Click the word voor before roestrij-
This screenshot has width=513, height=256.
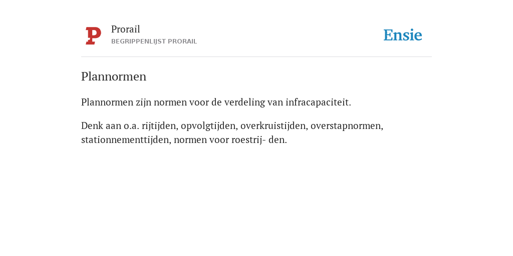219,140
